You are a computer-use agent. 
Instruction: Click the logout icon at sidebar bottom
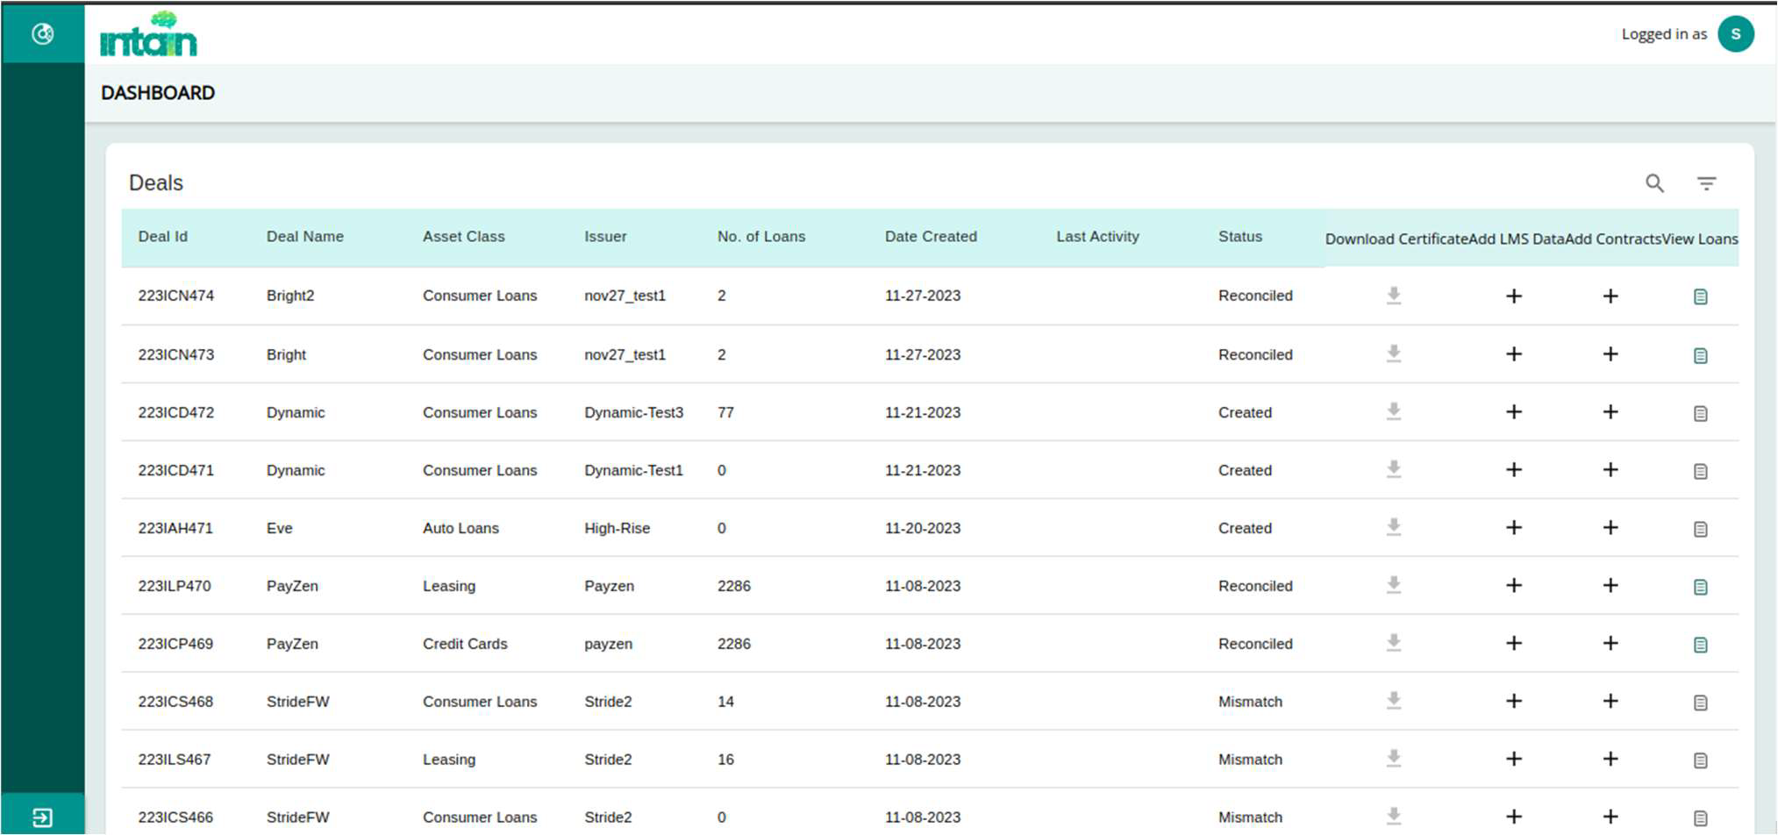tap(42, 817)
